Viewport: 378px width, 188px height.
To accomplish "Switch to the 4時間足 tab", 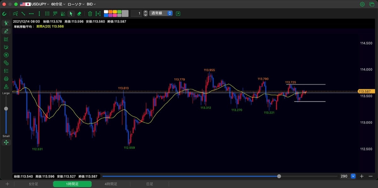I will [x=111, y=184].
